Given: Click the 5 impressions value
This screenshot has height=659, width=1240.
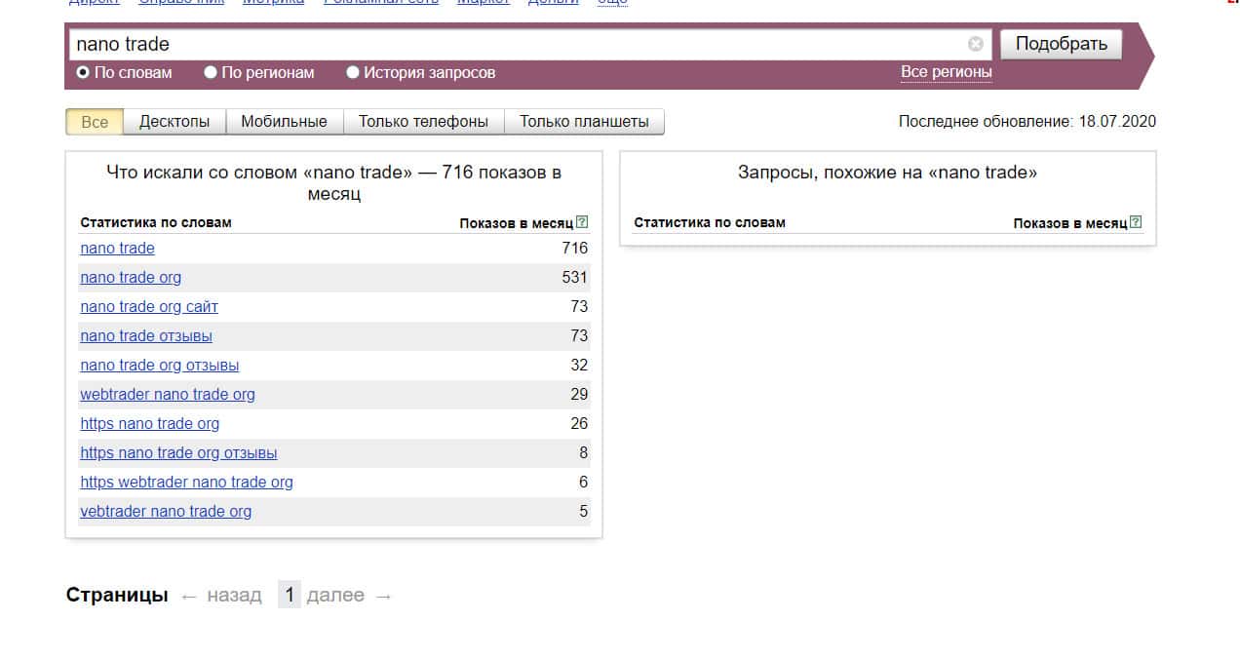Looking at the screenshot, I should [584, 512].
